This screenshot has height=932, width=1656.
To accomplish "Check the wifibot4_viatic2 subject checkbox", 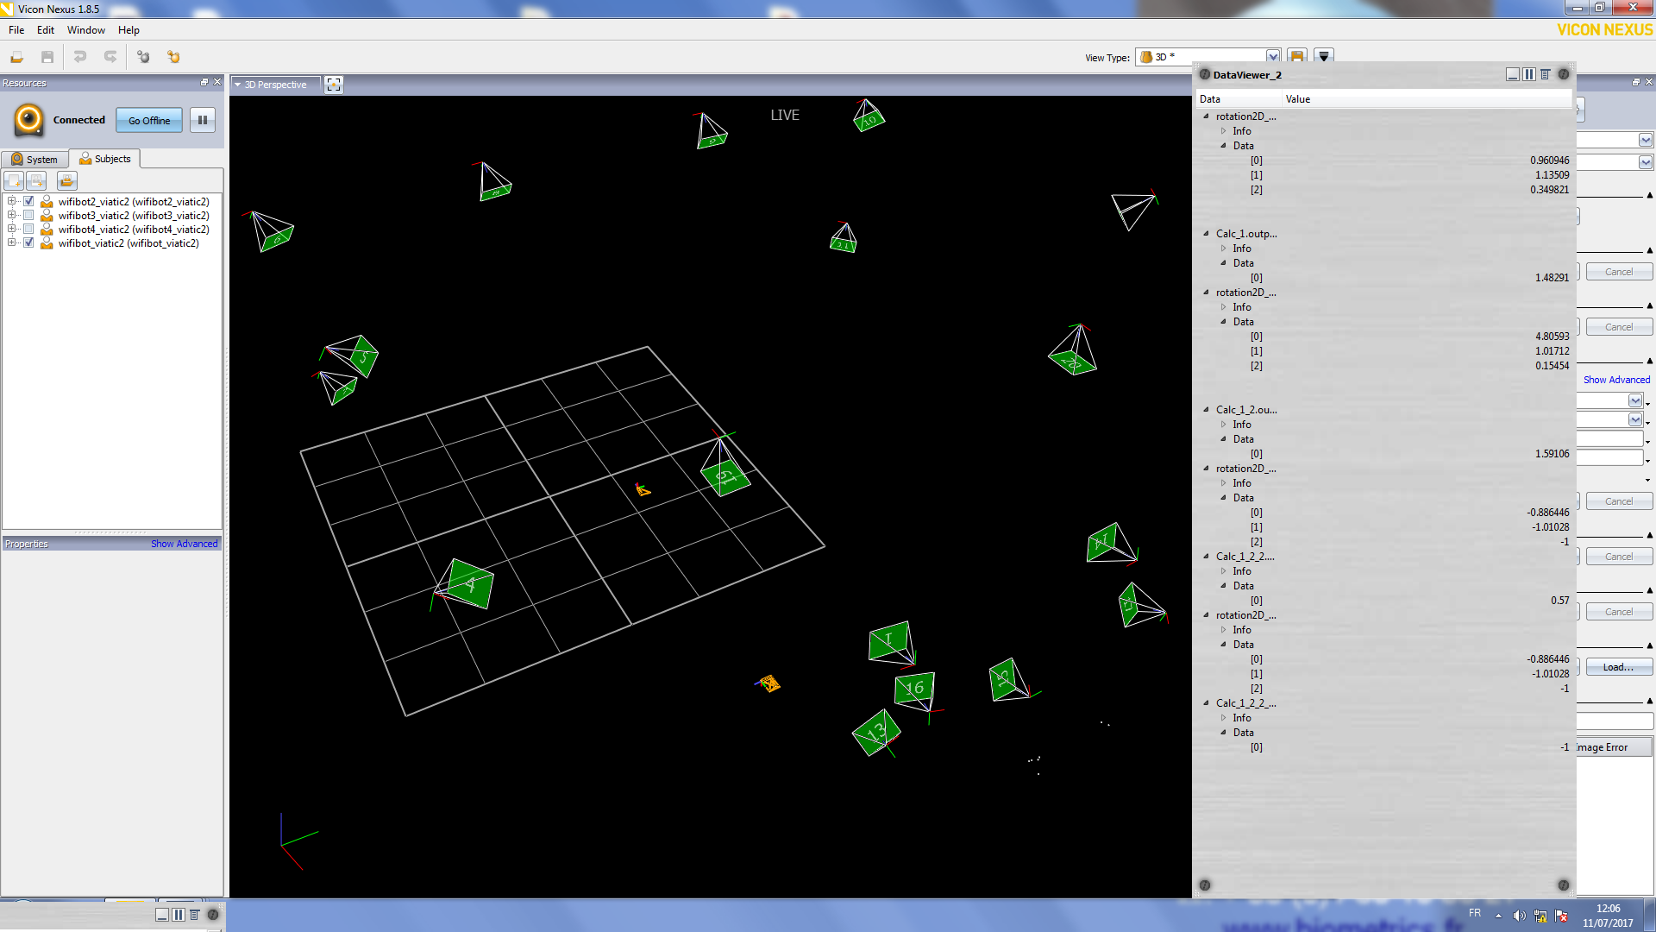I will (28, 230).
